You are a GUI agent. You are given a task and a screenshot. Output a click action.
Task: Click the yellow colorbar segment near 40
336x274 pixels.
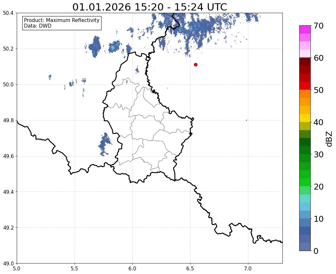click(x=305, y=118)
